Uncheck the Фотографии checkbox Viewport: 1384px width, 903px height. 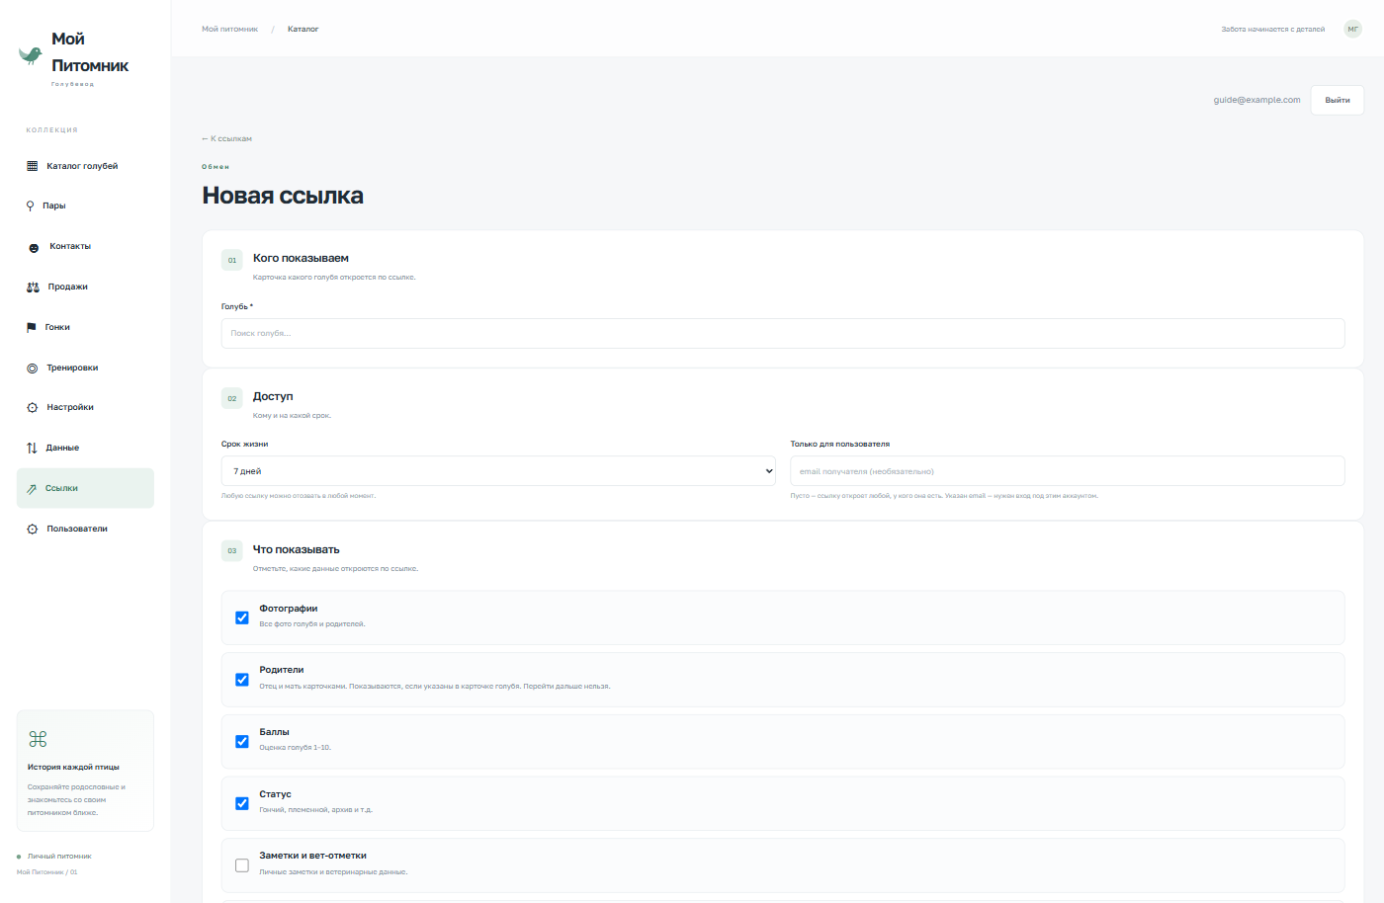click(x=242, y=617)
